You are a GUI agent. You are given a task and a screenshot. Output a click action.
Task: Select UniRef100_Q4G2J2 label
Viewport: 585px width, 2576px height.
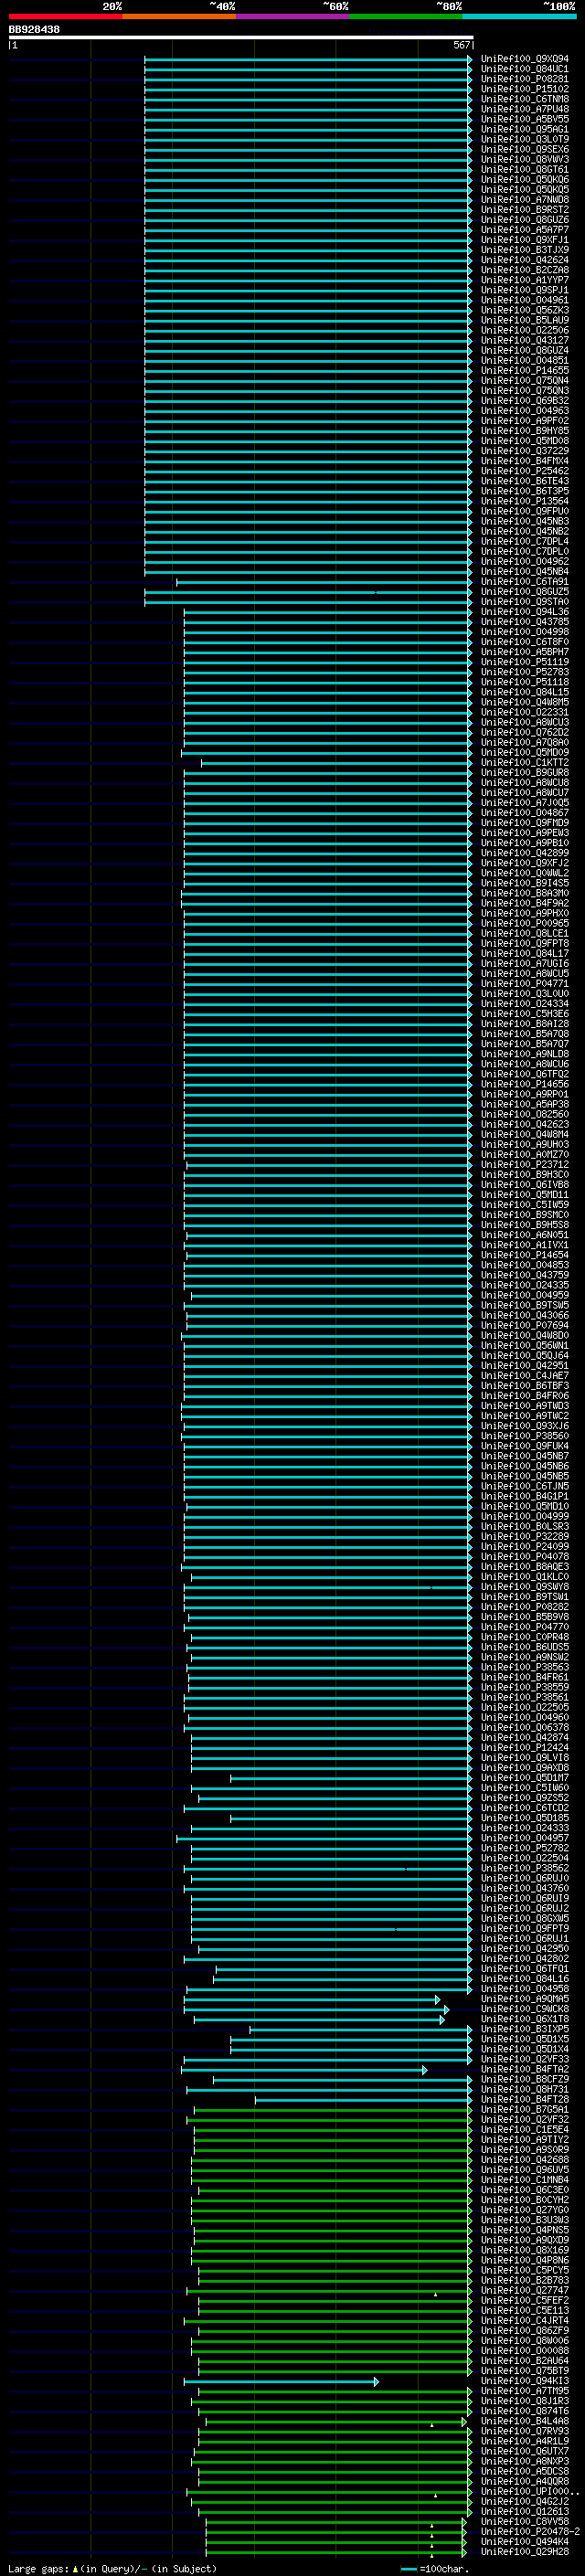(x=524, y=2501)
